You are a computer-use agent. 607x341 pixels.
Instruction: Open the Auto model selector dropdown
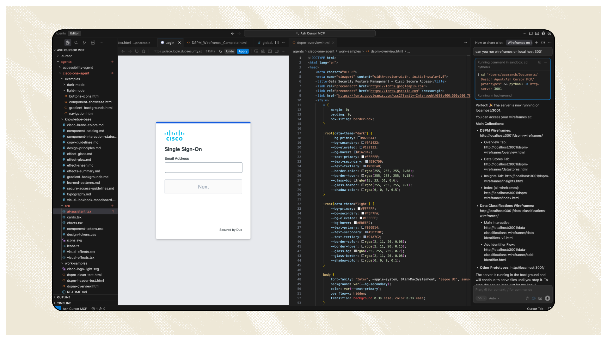tap(494, 298)
